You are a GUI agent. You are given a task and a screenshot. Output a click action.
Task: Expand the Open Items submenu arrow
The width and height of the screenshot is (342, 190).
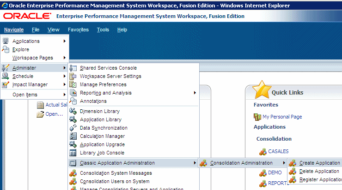point(65,95)
